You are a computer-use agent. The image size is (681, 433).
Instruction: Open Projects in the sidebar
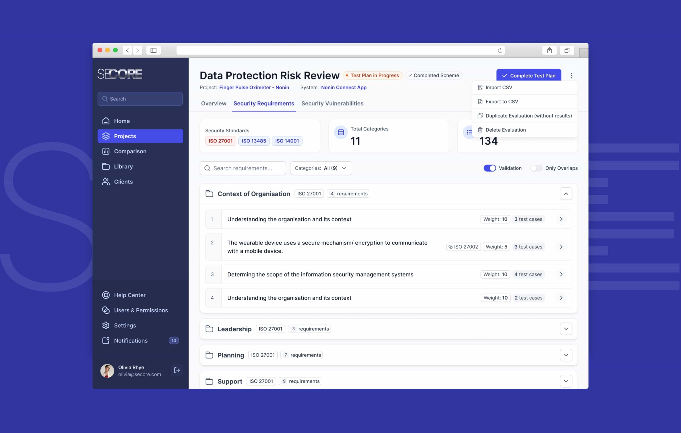coord(140,136)
